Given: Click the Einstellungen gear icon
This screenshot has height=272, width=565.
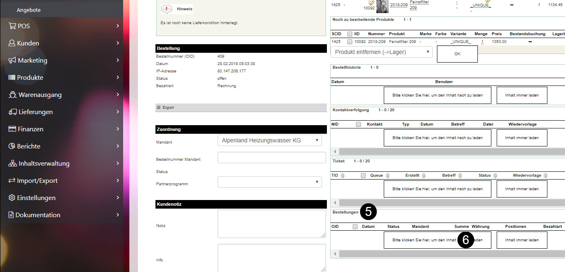Looking at the screenshot, I should tap(12, 198).
